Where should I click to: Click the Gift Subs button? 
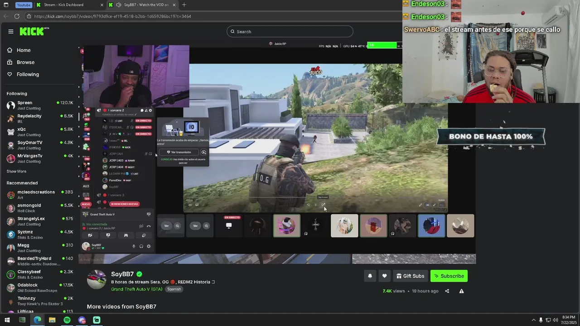(410, 276)
